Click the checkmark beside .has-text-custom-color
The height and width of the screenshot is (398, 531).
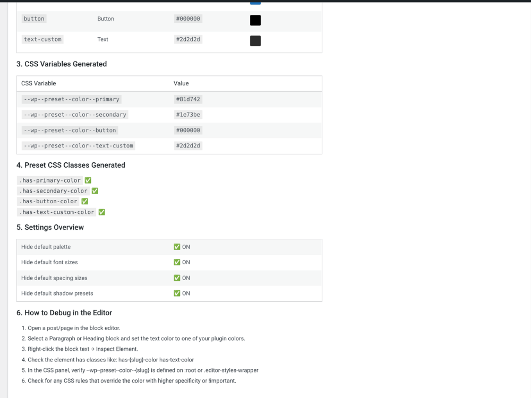[x=101, y=212]
